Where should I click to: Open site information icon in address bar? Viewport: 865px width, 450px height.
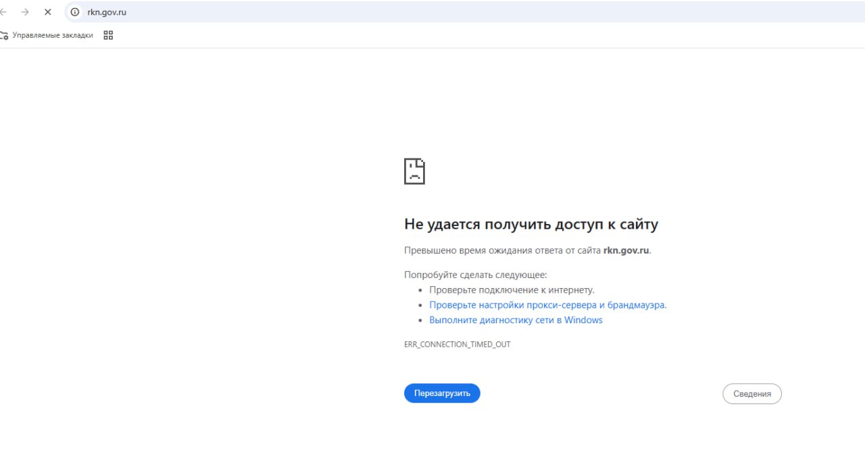click(75, 11)
